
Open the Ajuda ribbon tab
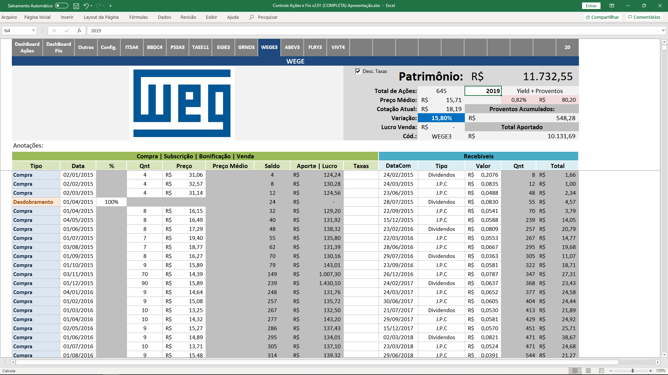click(233, 17)
